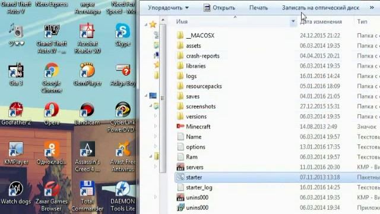
Task: Select the Name text file
Action: [x=189, y=137]
